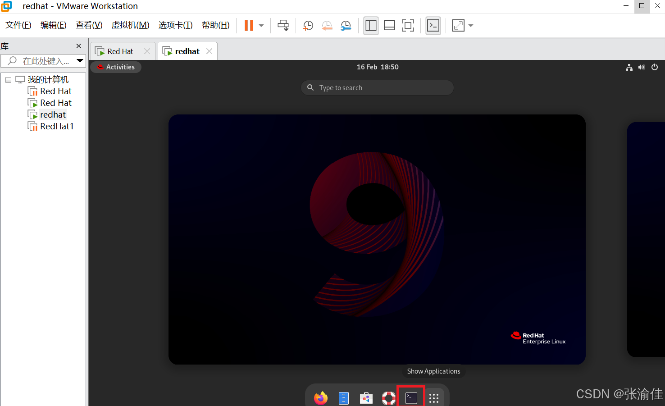
Task: Open the snapshot manager
Action: [346, 26]
